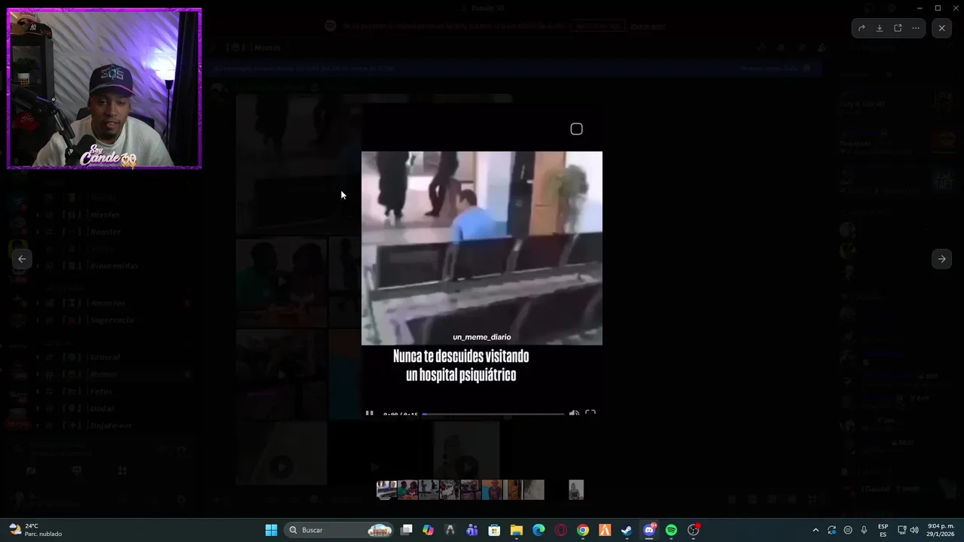Select the seventh thumbnail in the strip
Viewport: 964px width, 542px height.
pyautogui.click(x=513, y=490)
